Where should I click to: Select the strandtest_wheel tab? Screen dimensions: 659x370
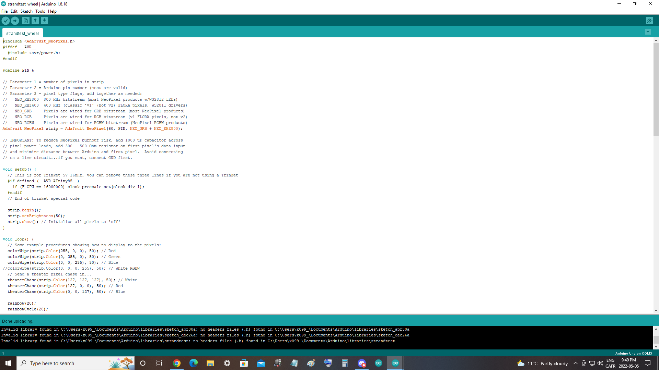pos(22,33)
